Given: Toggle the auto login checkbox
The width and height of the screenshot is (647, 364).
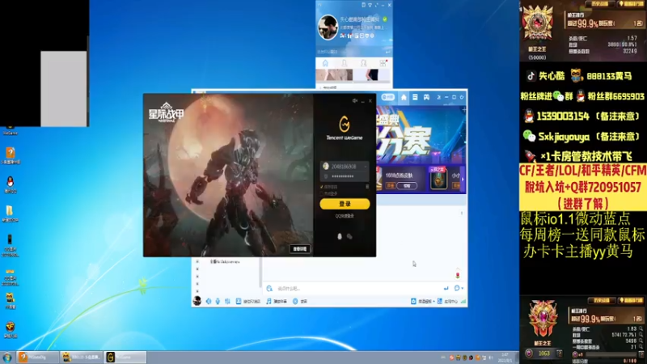Looking at the screenshot, I should pyautogui.click(x=322, y=193).
